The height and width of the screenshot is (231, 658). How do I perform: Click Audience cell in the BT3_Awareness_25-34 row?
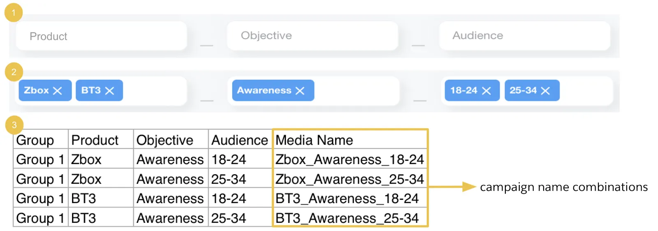point(240,218)
